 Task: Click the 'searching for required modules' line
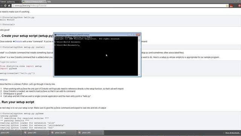click(x=24, y=118)
